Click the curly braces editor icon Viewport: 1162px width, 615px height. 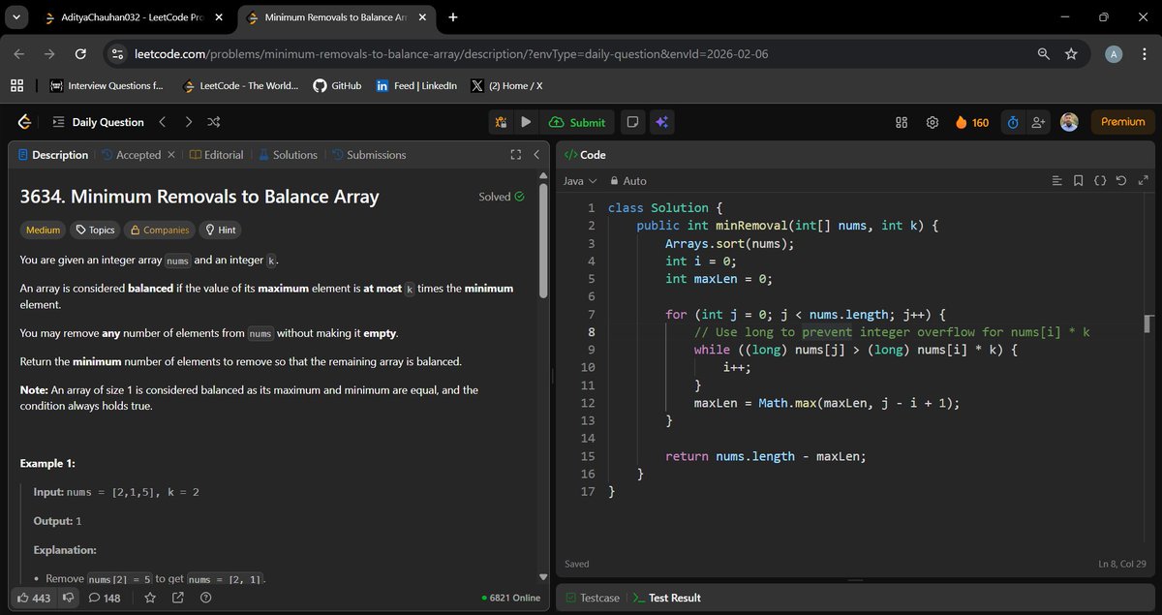[x=1100, y=181]
